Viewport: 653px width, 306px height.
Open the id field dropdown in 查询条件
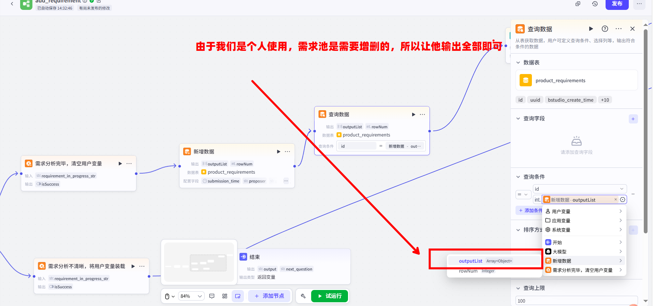click(579, 189)
